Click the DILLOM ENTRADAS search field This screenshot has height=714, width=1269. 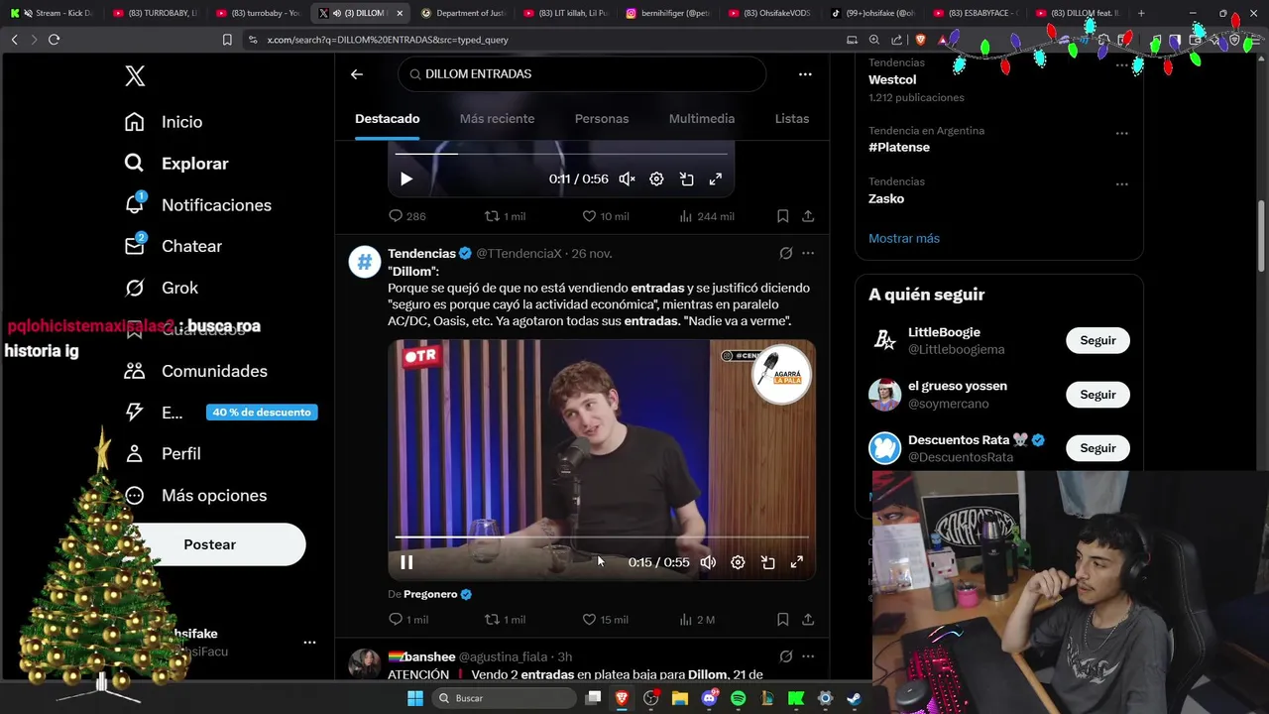pyautogui.click(x=583, y=74)
